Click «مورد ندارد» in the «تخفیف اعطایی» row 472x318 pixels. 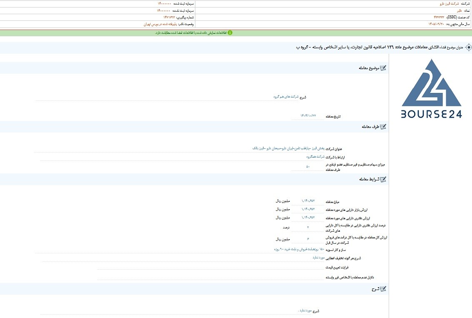(x=318, y=258)
